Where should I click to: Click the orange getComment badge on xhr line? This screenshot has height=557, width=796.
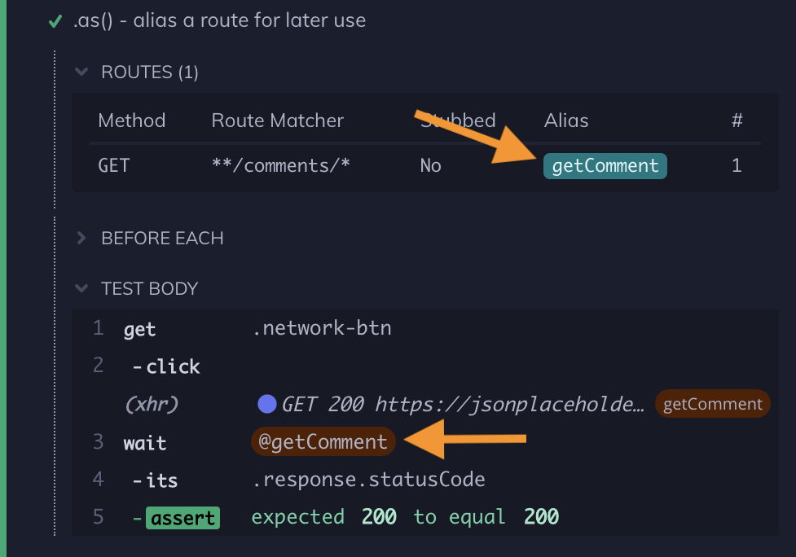coord(712,403)
